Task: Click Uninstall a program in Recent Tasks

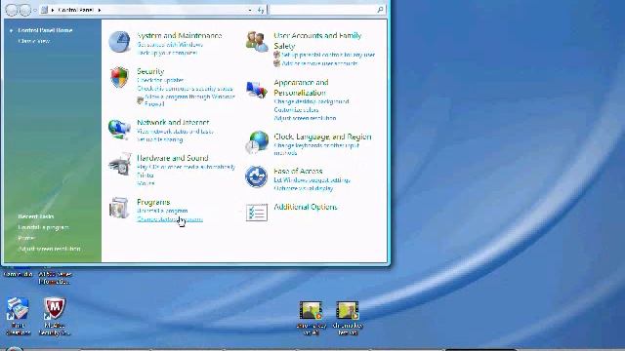Action: (43, 227)
